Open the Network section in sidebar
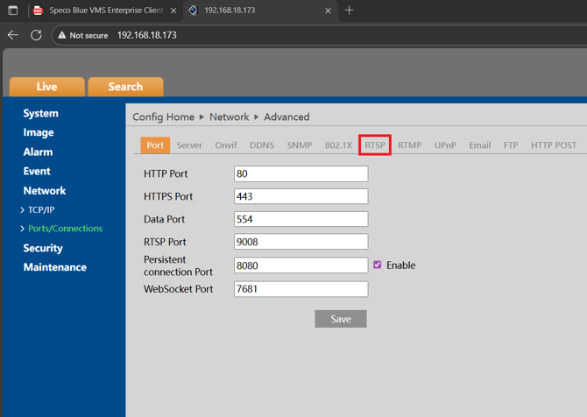The width and height of the screenshot is (587, 417). (x=45, y=190)
